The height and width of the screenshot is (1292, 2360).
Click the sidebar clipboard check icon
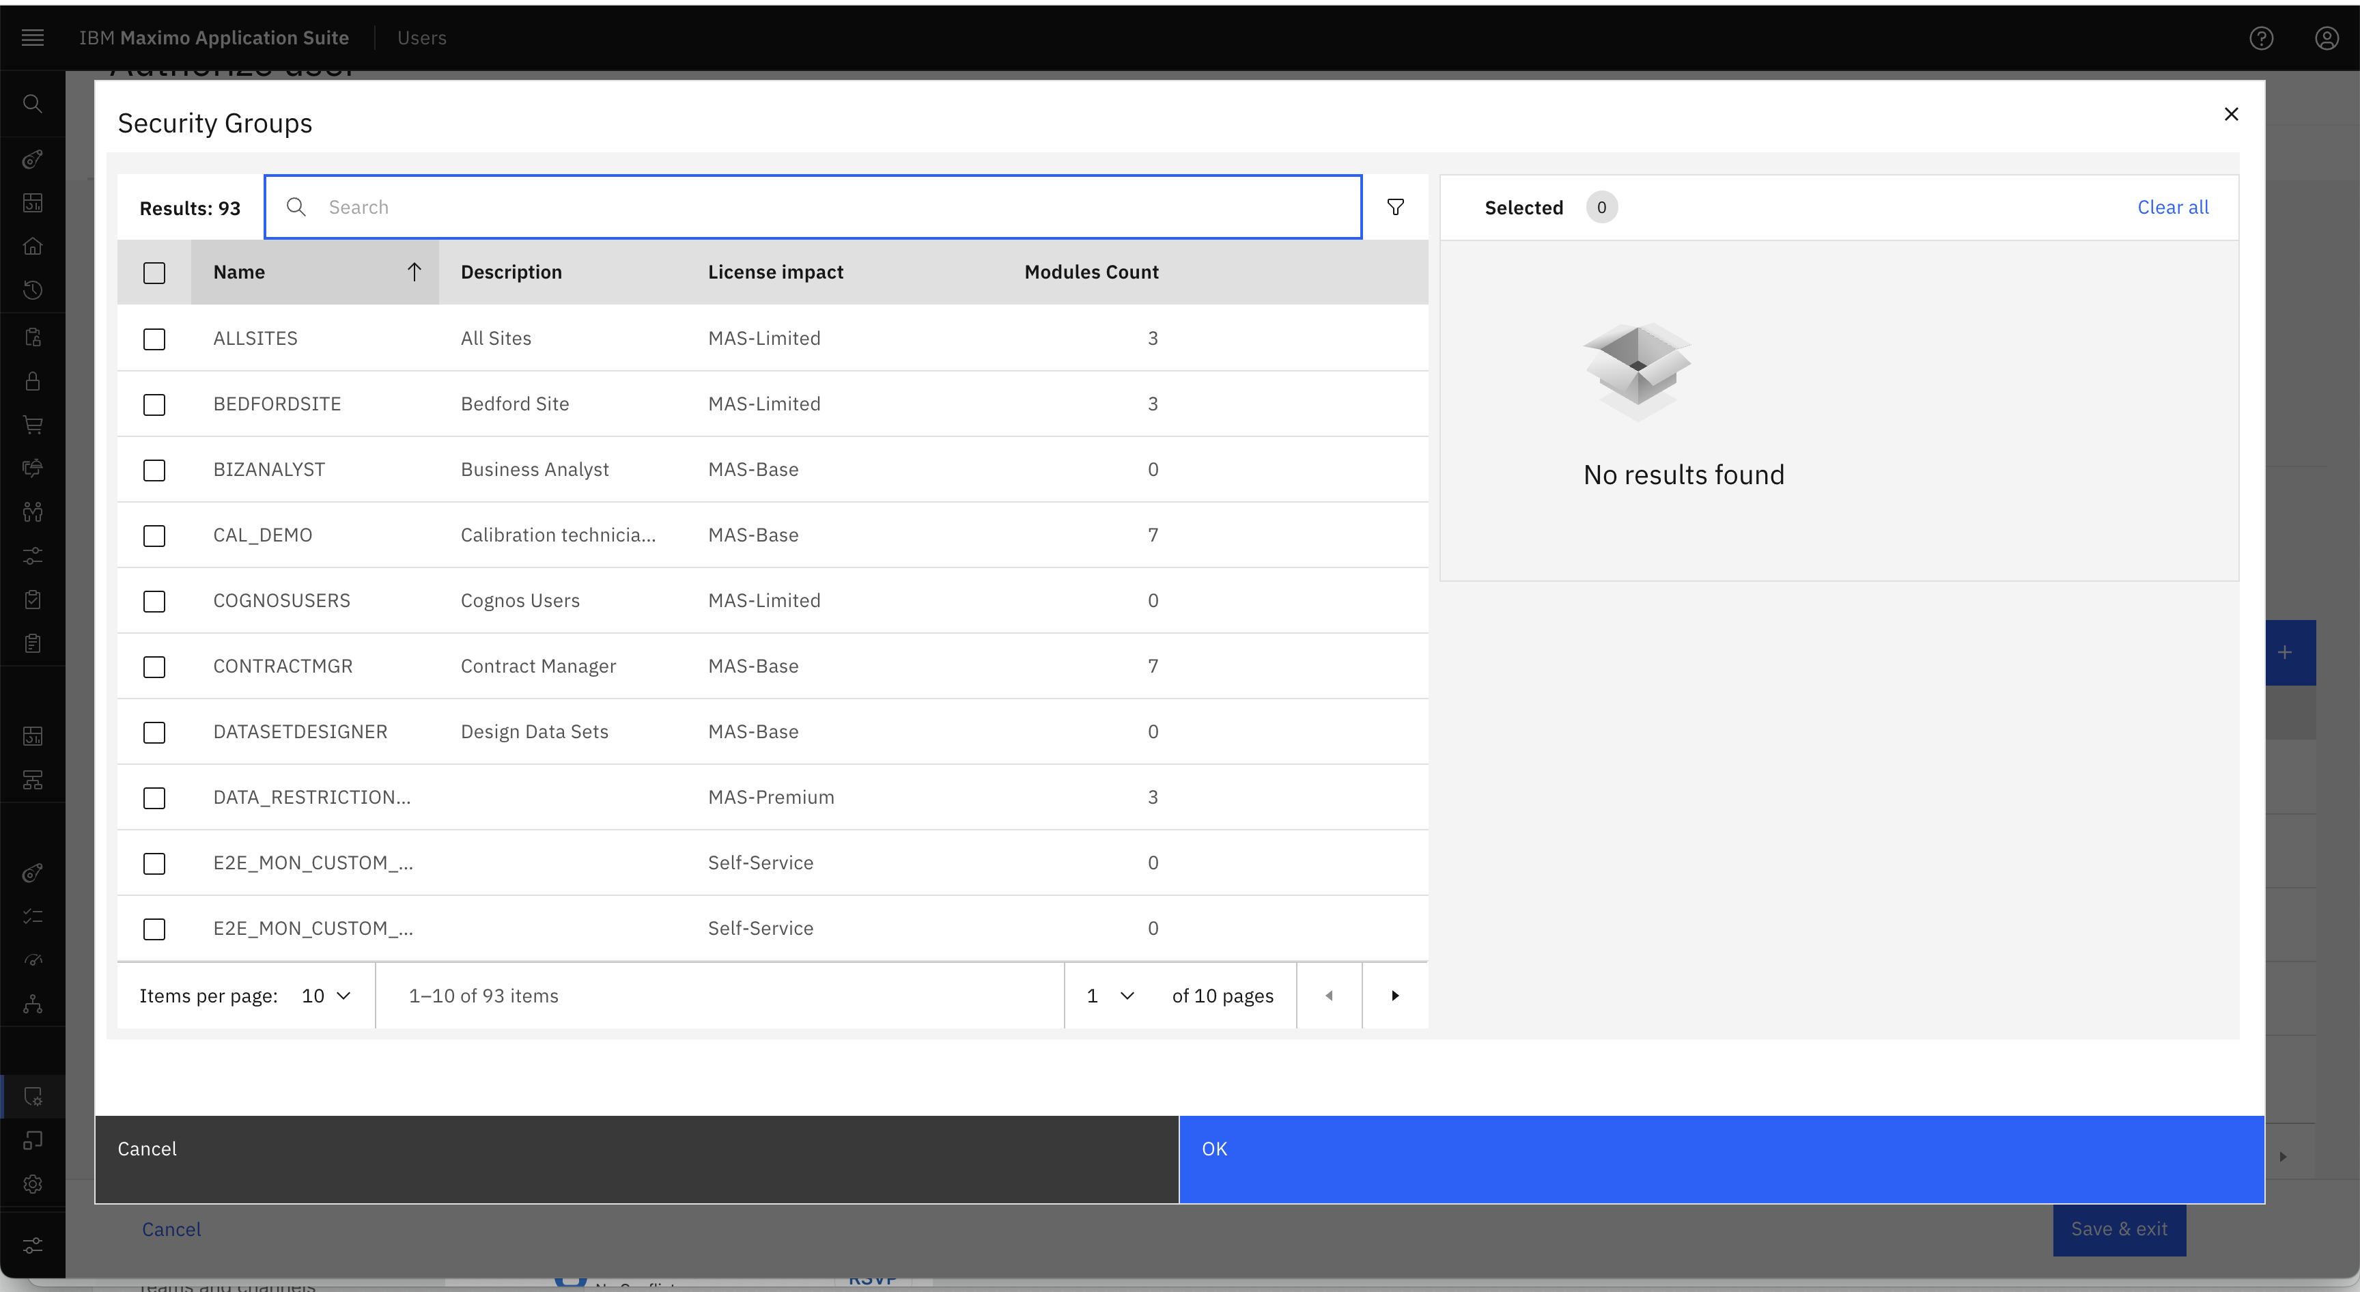click(33, 600)
